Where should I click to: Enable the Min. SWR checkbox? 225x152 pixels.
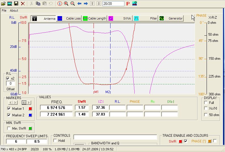(x=9, y=129)
